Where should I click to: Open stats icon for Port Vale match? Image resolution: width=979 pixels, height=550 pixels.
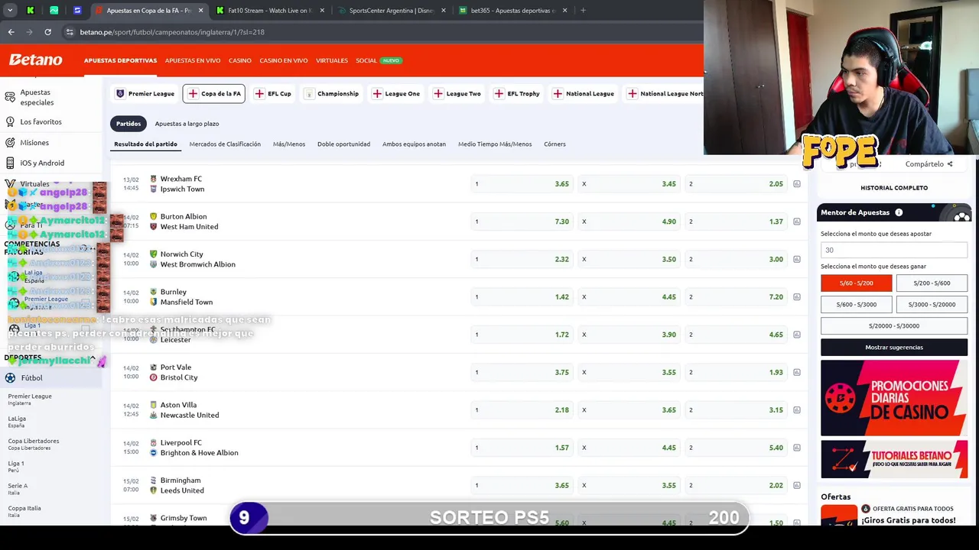click(797, 372)
